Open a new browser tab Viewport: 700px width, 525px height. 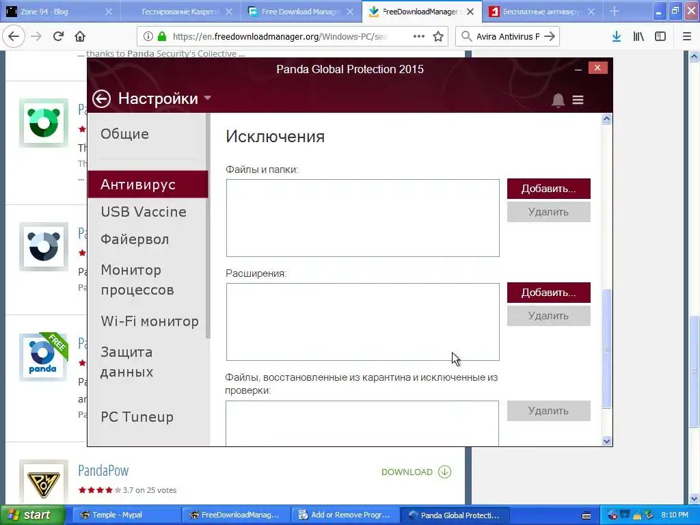click(615, 12)
